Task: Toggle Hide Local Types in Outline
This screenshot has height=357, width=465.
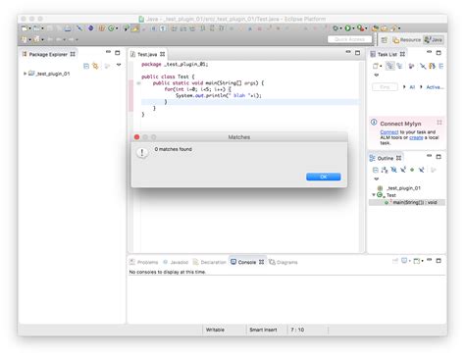Action: pyautogui.click(x=422, y=170)
